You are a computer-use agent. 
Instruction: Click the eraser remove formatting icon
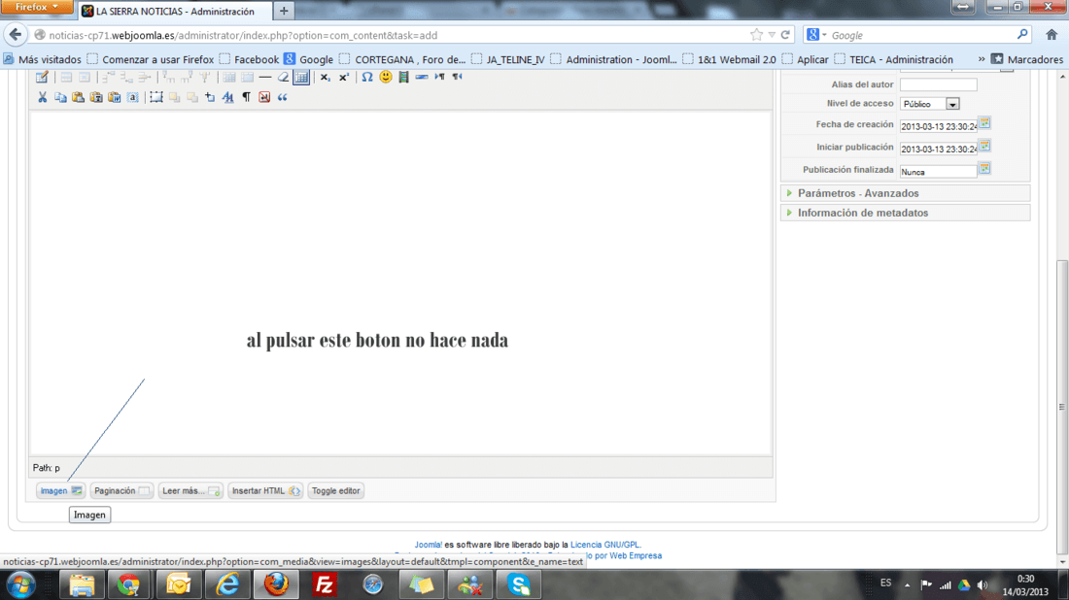(x=283, y=77)
